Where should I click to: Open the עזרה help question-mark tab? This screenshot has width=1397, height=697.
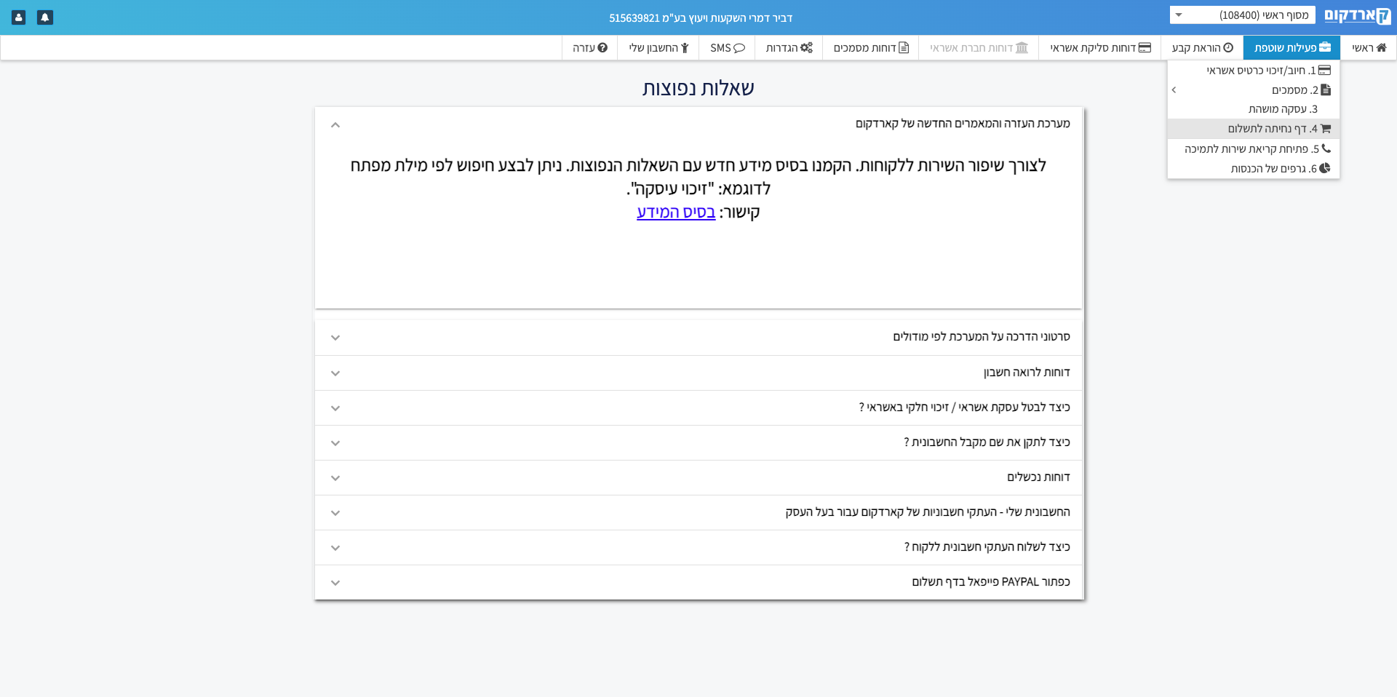(590, 48)
